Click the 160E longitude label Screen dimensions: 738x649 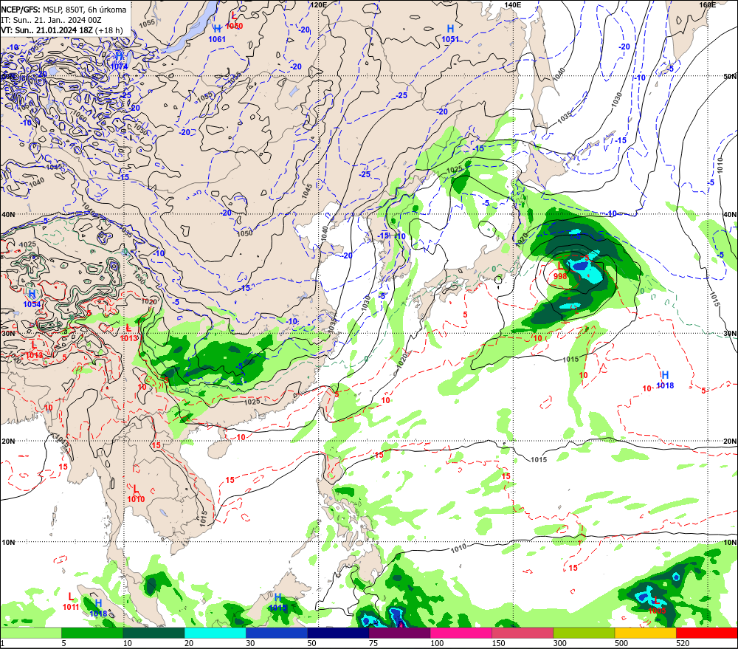[x=708, y=4]
